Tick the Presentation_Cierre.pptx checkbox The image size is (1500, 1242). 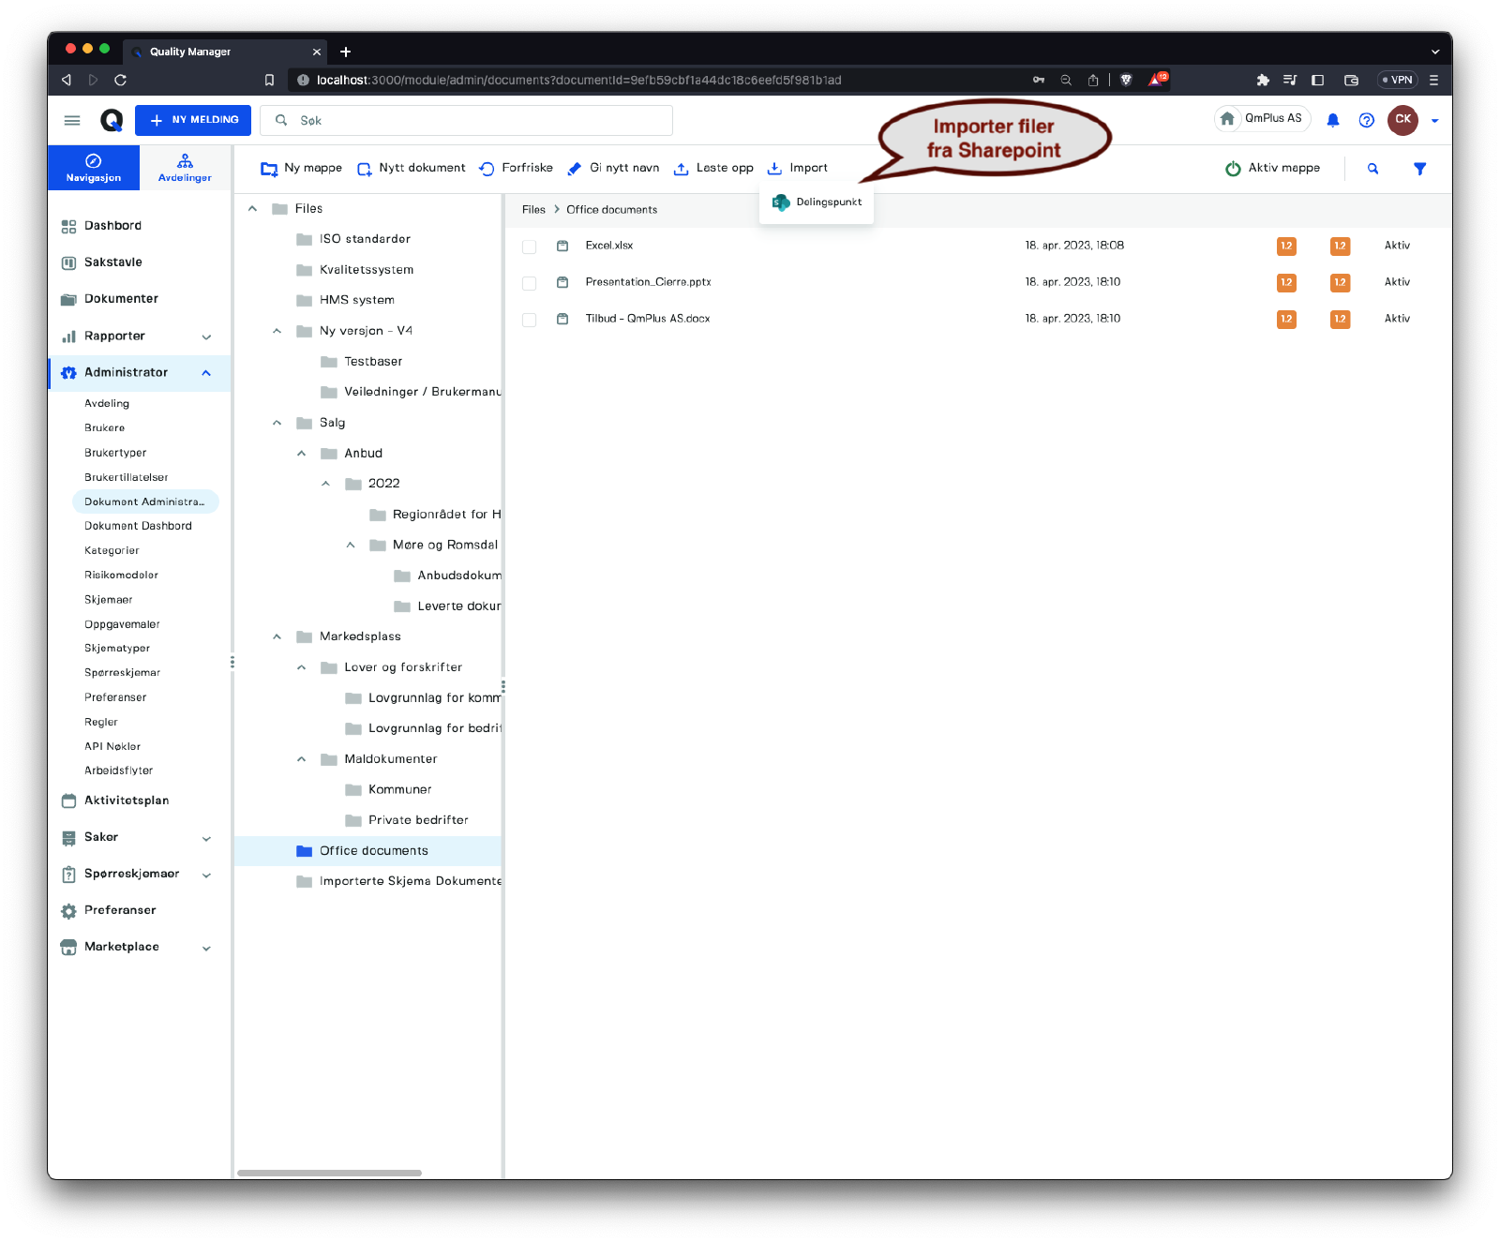click(530, 283)
